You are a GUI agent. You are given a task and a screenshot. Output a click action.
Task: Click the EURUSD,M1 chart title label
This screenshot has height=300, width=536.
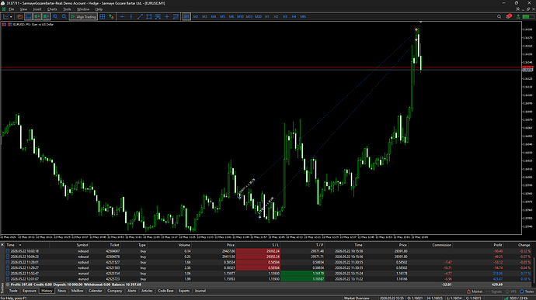pyautogui.click(x=33, y=24)
